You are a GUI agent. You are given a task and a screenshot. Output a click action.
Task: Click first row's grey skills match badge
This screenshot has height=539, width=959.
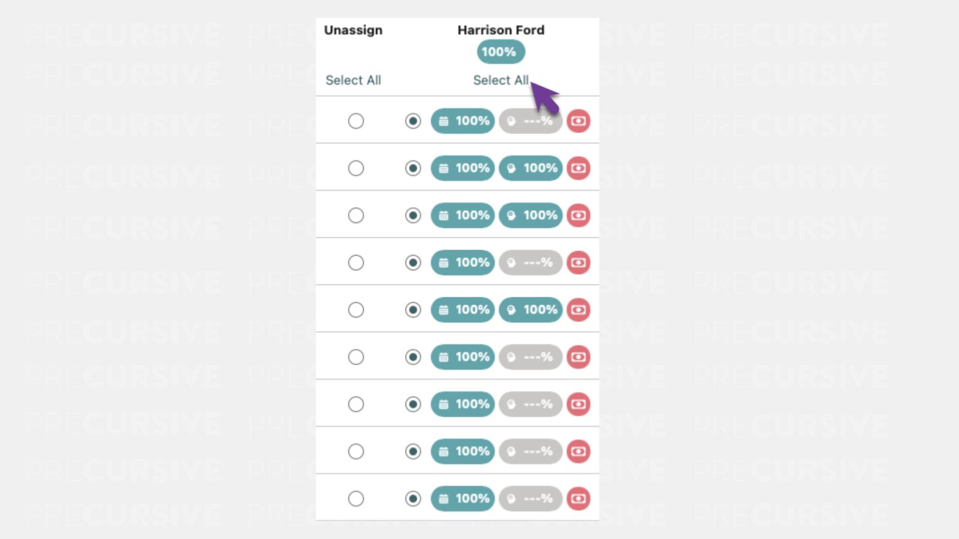[x=530, y=121]
